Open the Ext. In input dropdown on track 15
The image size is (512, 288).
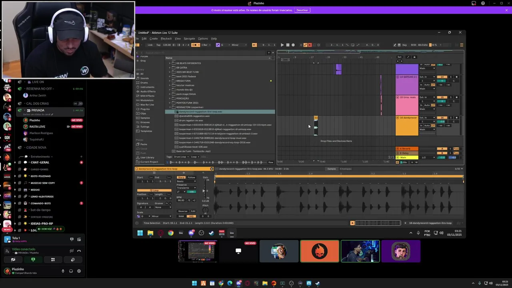pos(427,97)
